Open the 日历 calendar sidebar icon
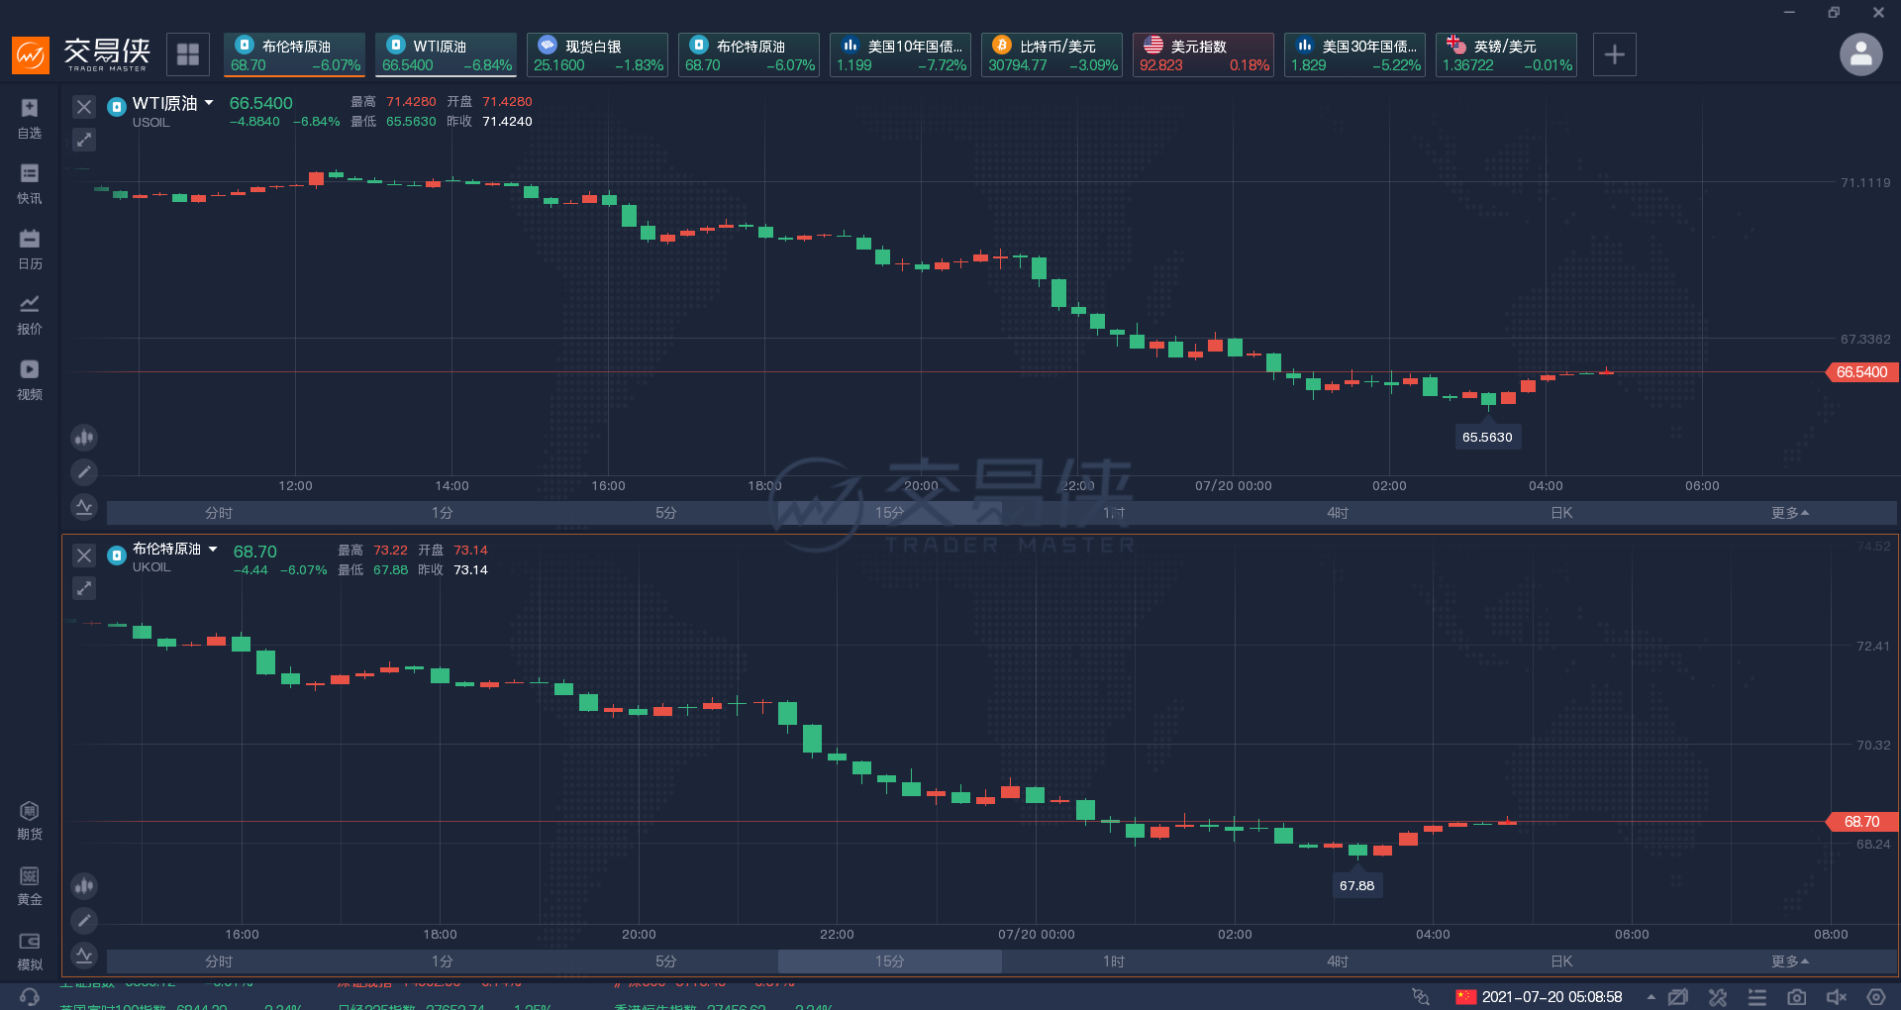Screen dimensions: 1901x1010 coord(30,250)
